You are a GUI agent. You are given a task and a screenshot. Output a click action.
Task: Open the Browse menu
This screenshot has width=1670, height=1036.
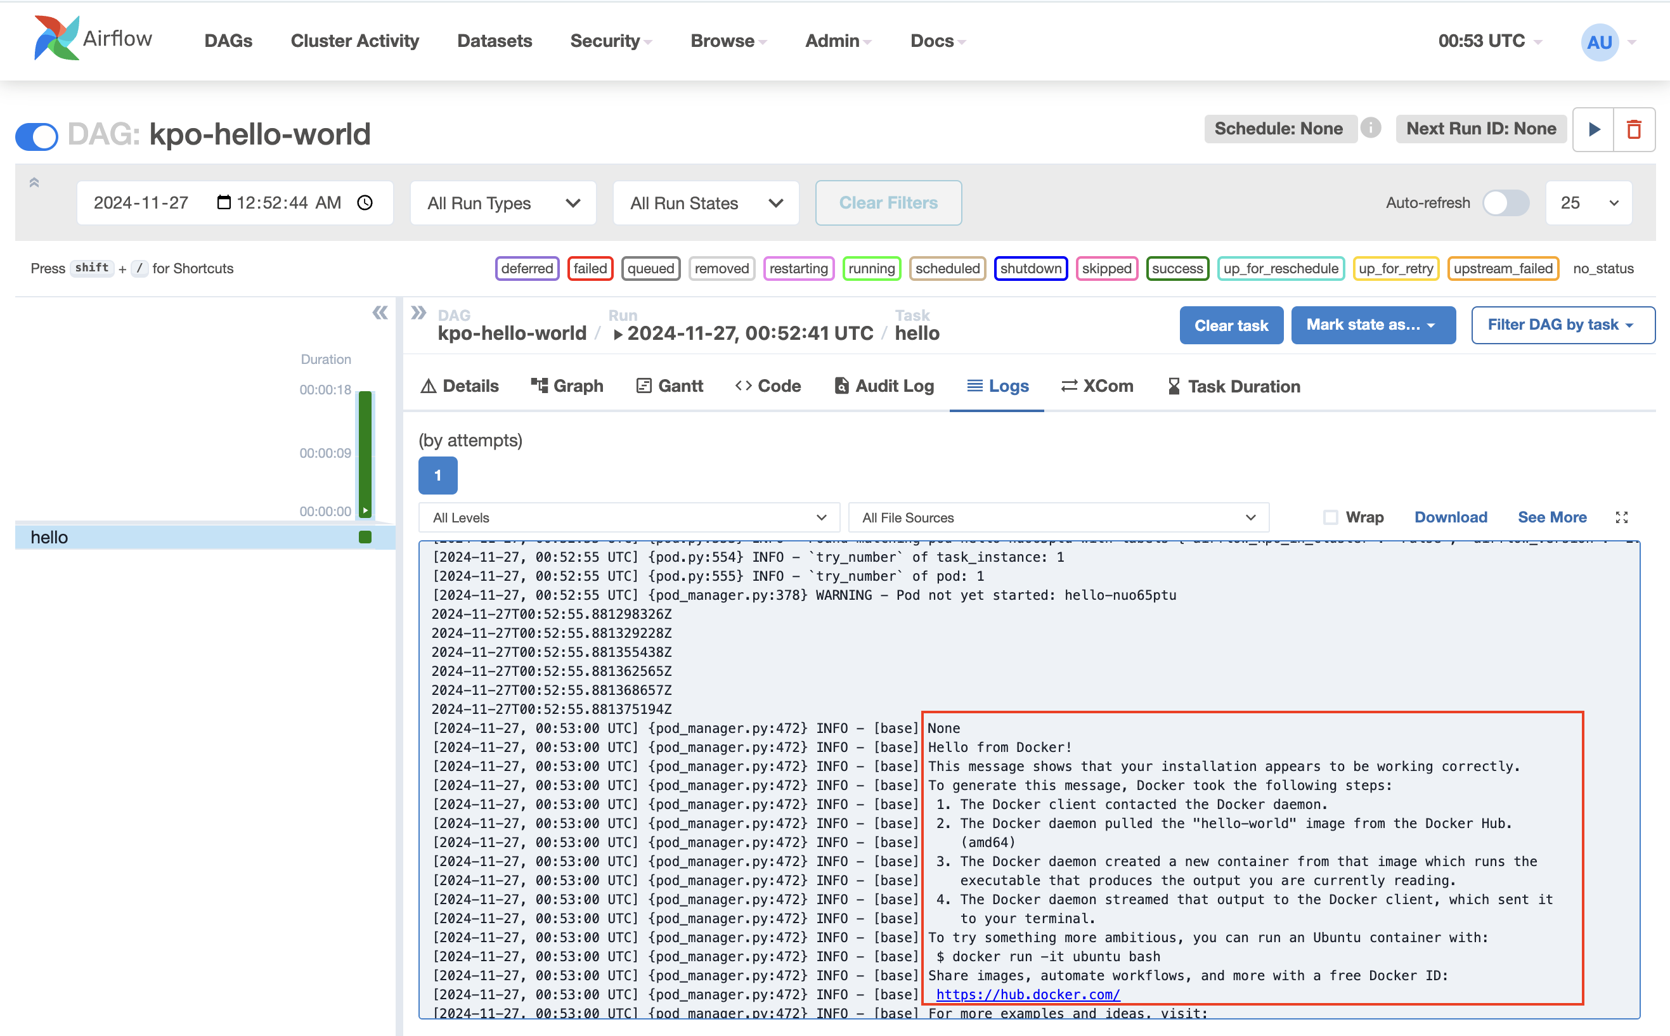click(728, 41)
